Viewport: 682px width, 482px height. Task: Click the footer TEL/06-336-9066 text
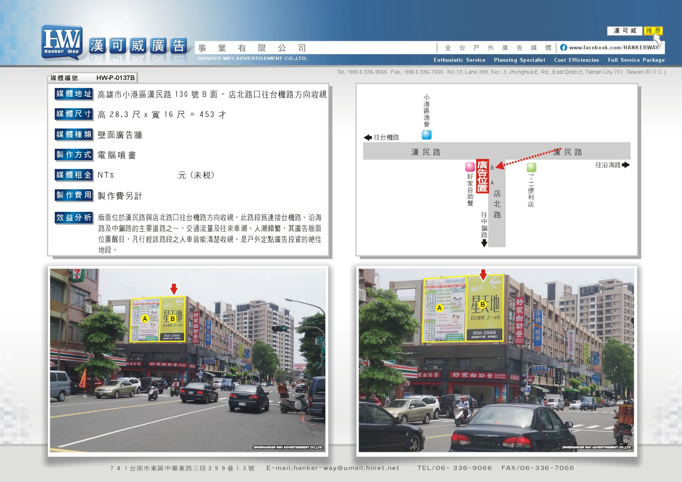tap(454, 468)
